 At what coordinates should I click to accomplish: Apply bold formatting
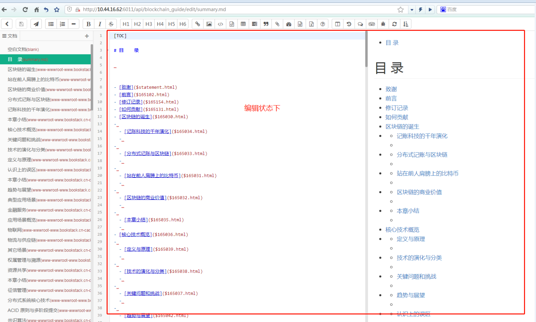point(88,24)
